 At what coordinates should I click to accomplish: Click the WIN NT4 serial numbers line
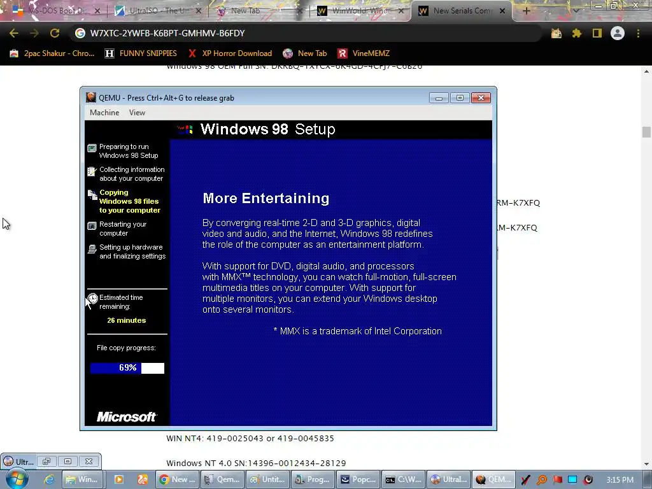[x=250, y=438]
